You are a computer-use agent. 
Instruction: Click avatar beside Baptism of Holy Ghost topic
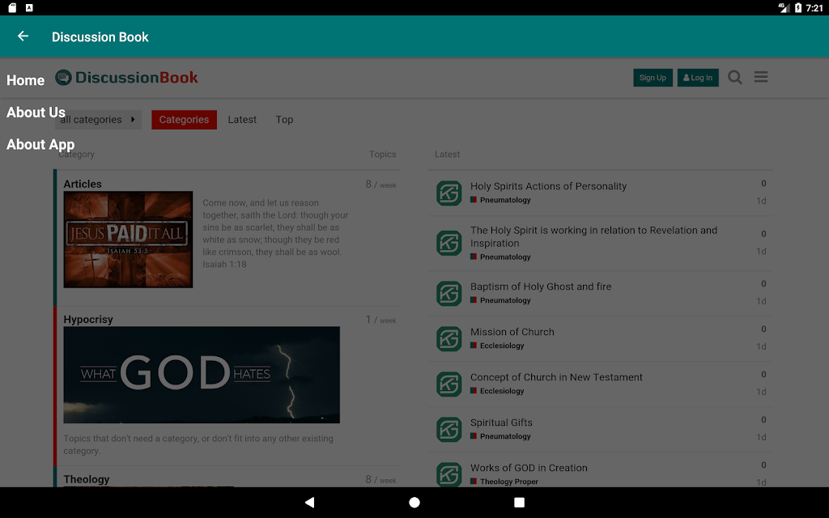tap(449, 293)
